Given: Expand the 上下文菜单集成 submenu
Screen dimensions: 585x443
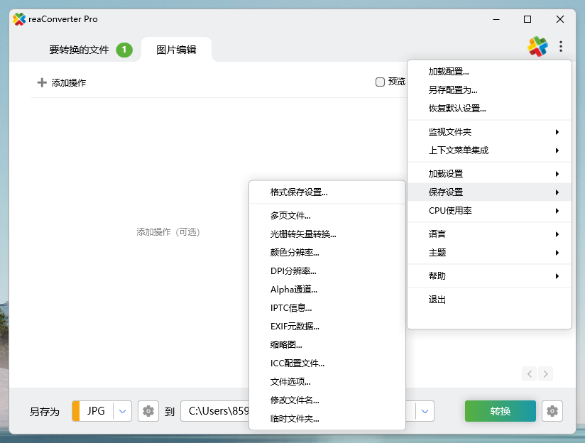Looking at the screenshot, I should [489, 151].
